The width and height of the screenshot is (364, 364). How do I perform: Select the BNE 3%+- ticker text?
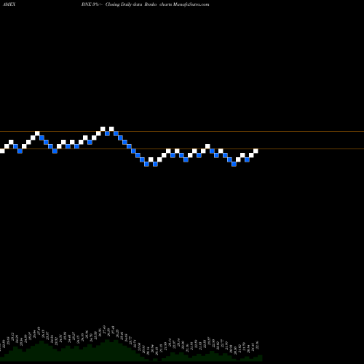[92, 4]
